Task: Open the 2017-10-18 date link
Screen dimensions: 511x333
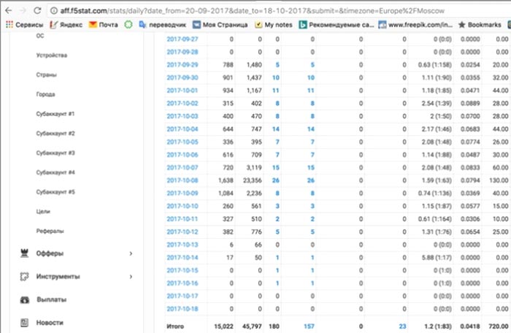Action: pyautogui.click(x=182, y=309)
